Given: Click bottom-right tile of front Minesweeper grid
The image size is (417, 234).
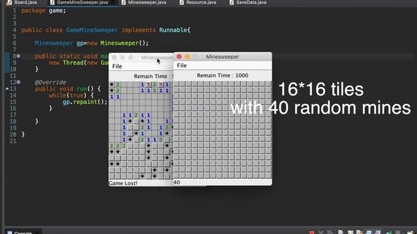Looking at the screenshot, I should 268,175.
